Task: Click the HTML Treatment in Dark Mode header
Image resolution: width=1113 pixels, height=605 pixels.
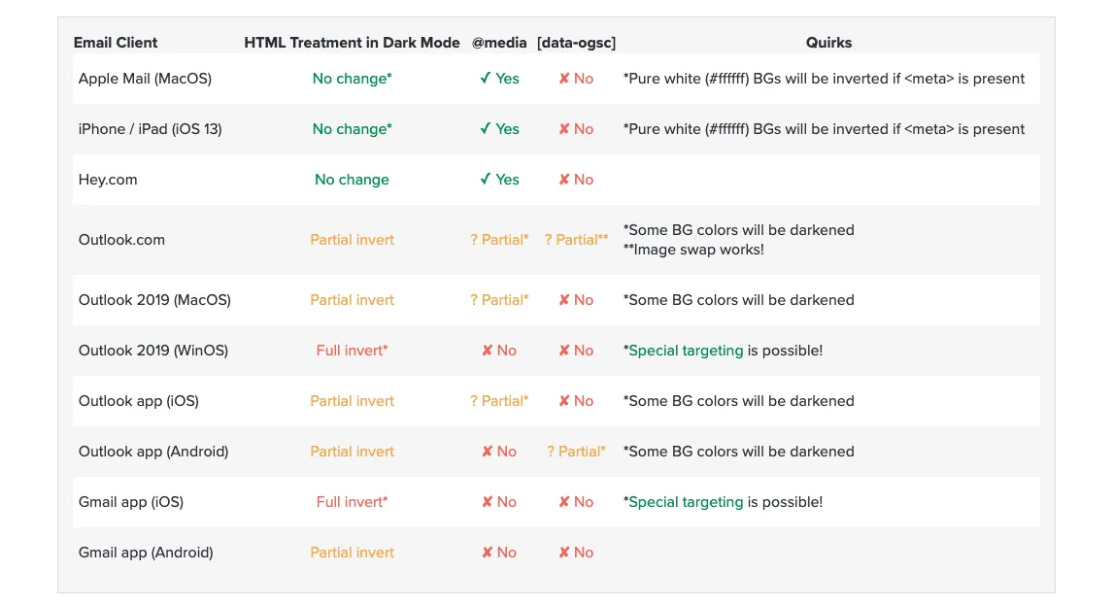Action: (352, 43)
